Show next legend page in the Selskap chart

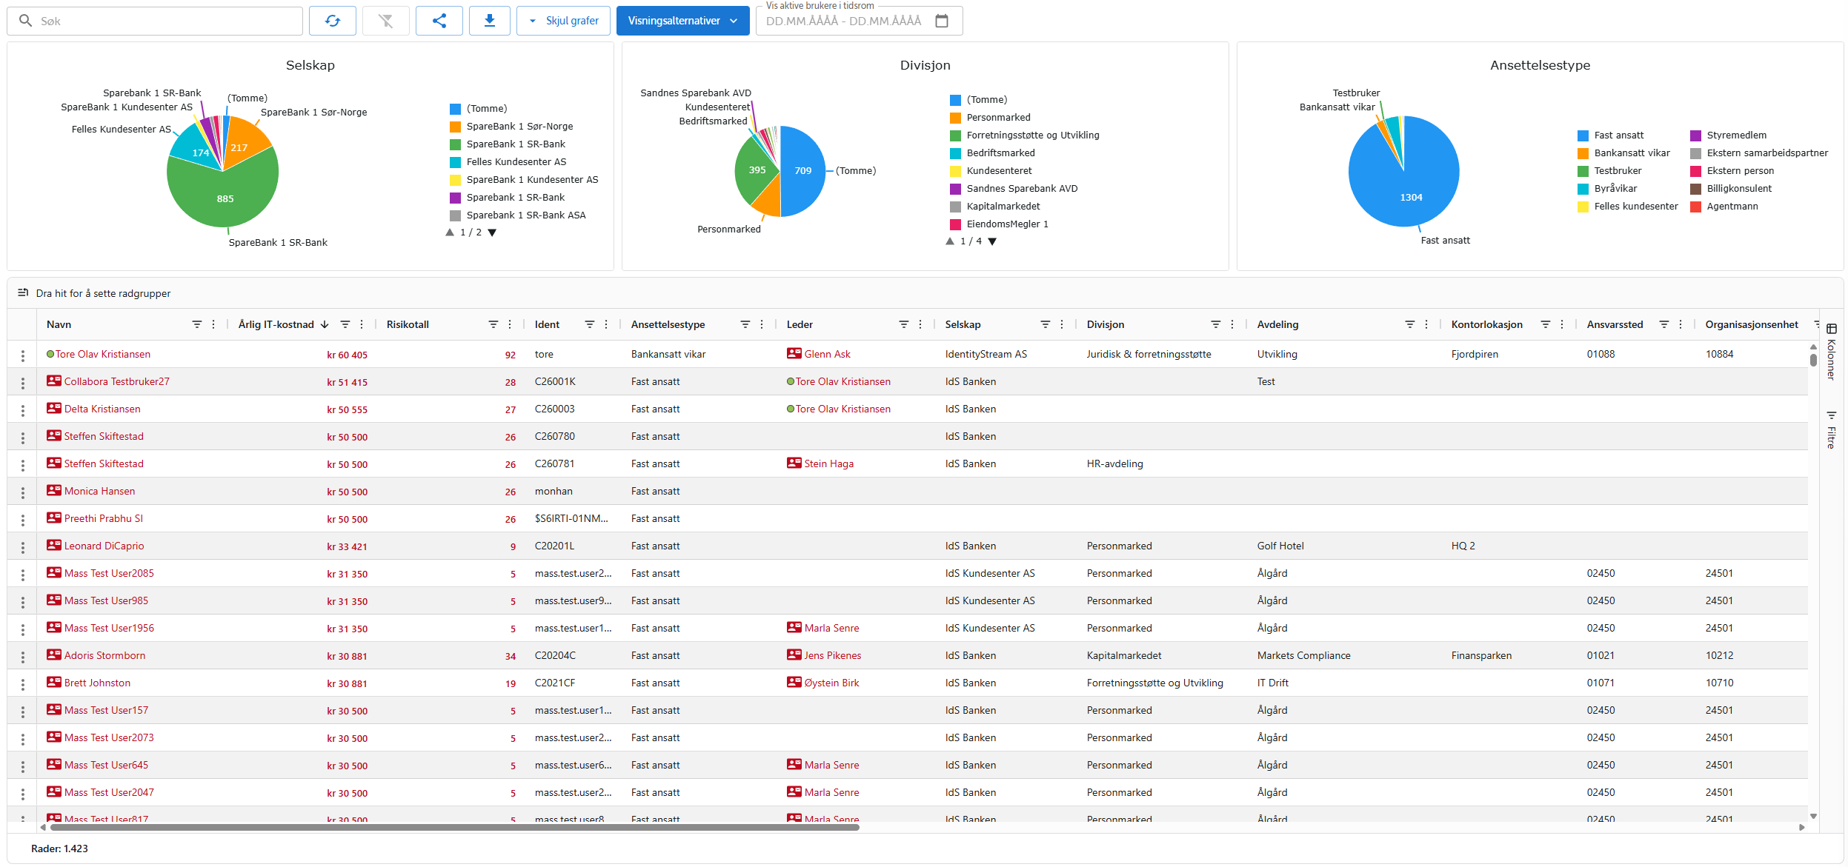click(x=493, y=232)
